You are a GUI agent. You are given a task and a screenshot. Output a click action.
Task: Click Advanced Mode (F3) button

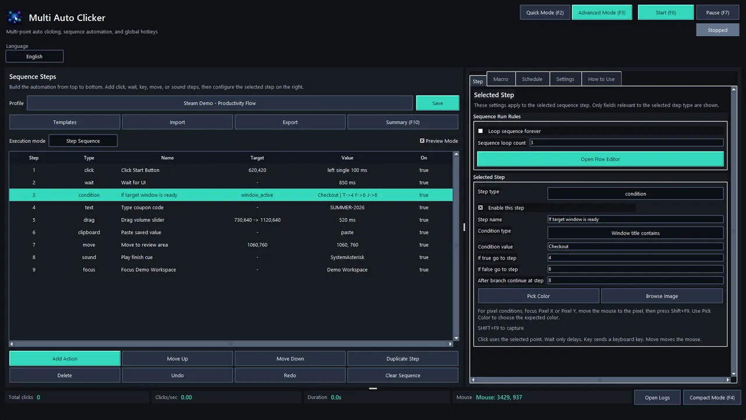(602, 12)
